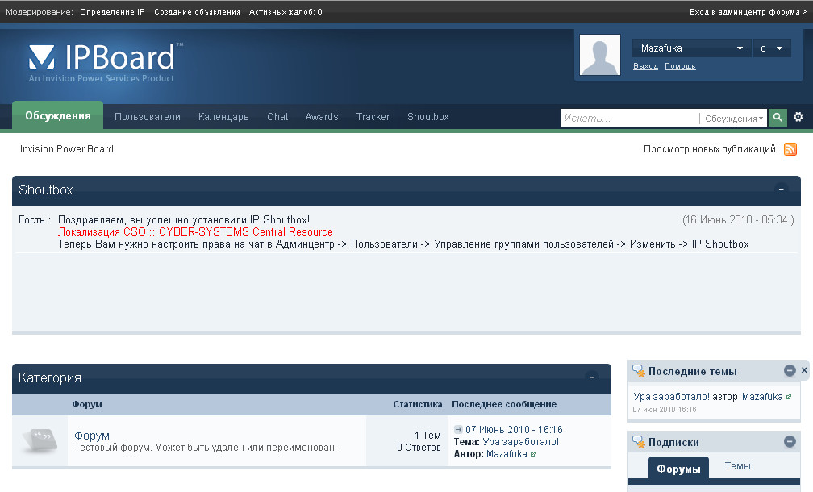Open the Mazafuka user dropdown

691,48
